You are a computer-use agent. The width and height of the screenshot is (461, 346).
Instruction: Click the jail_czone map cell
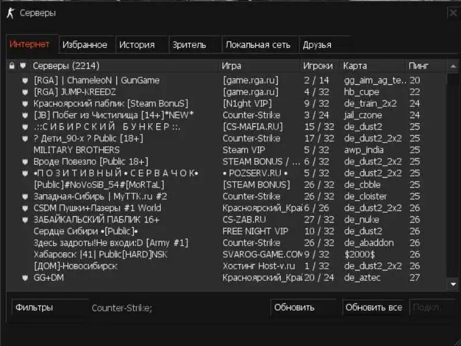tap(363, 115)
